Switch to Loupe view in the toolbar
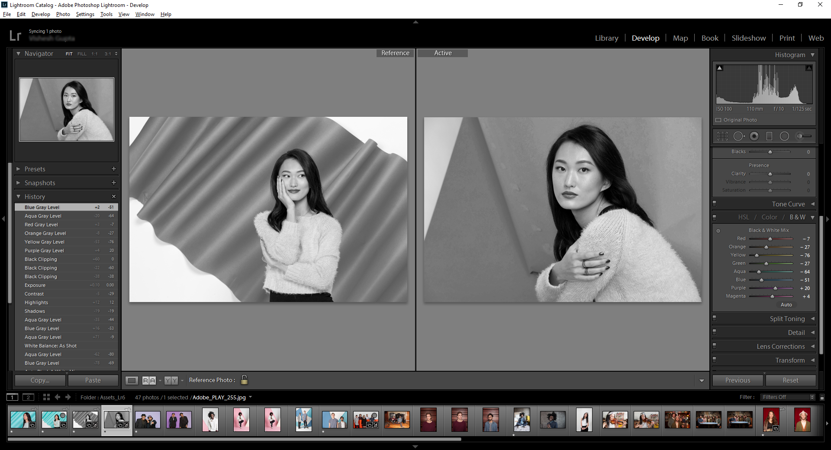Viewport: 831px width, 450px height. [132, 380]
